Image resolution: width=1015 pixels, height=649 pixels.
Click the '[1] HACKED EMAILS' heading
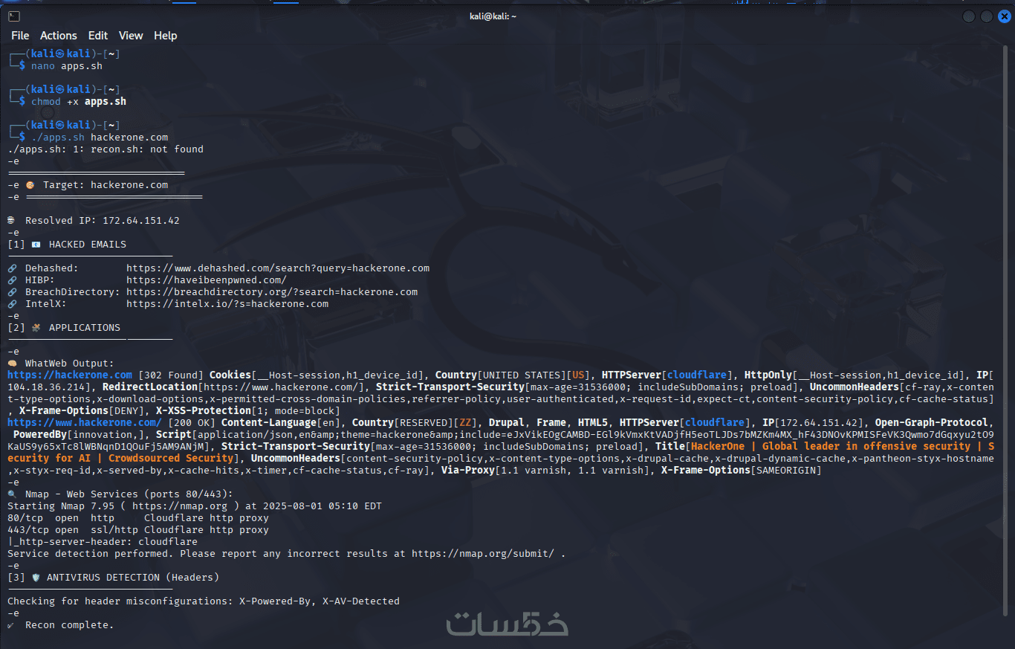[67, 245]
